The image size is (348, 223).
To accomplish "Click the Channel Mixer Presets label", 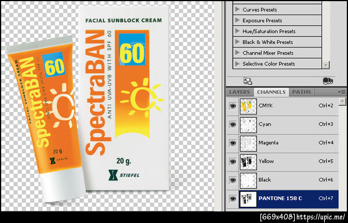I will tap(268, 53).
